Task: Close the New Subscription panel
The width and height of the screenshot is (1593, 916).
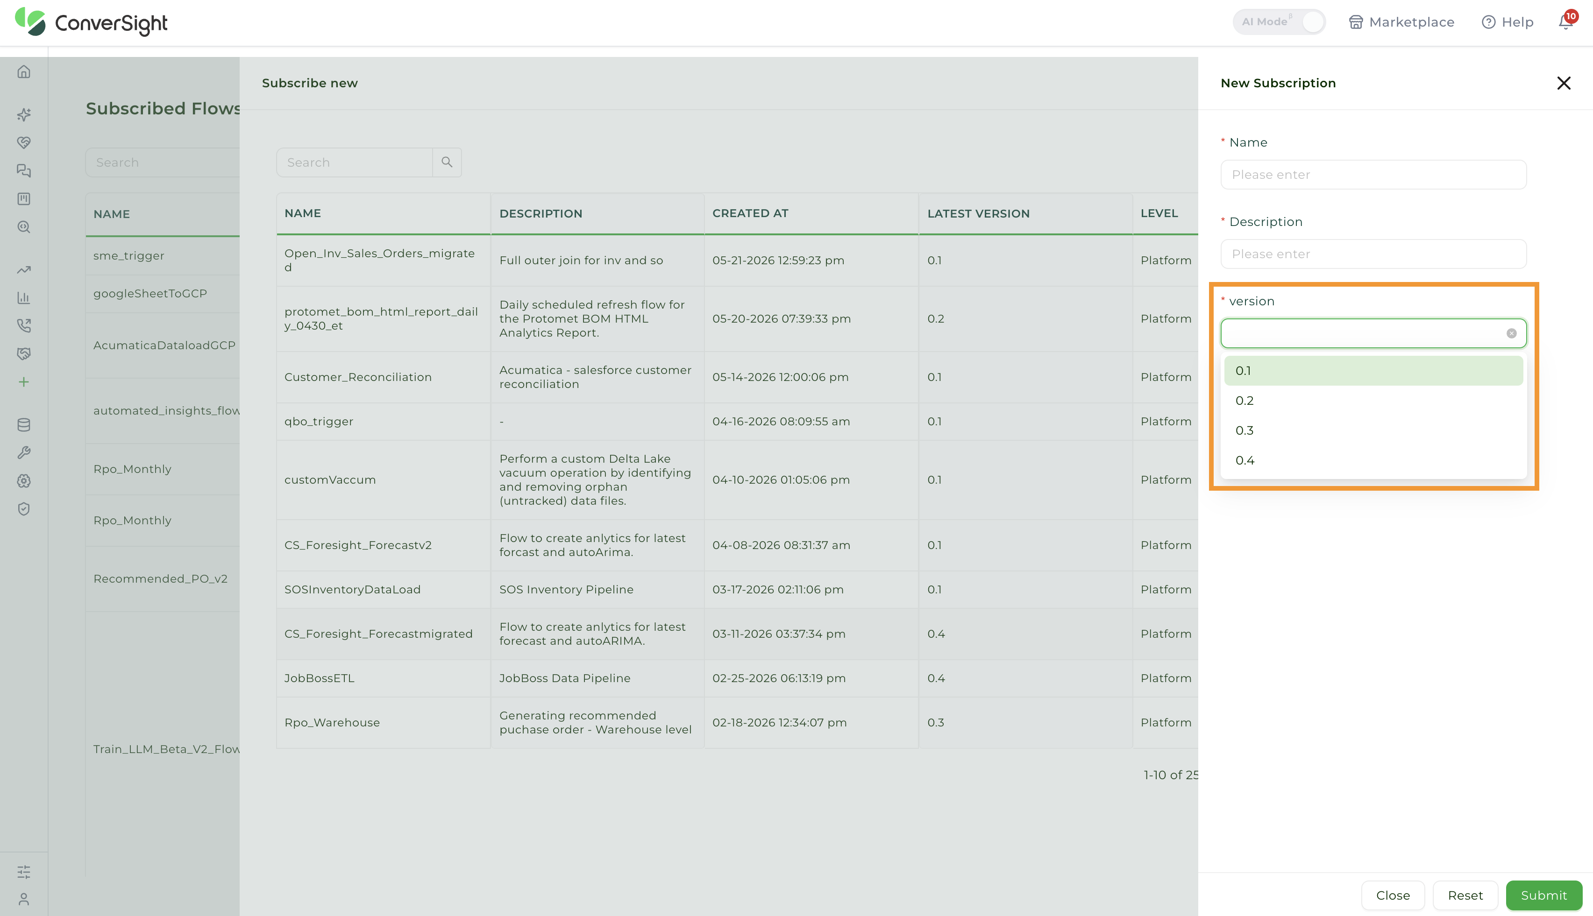Action: [1564, 83]
